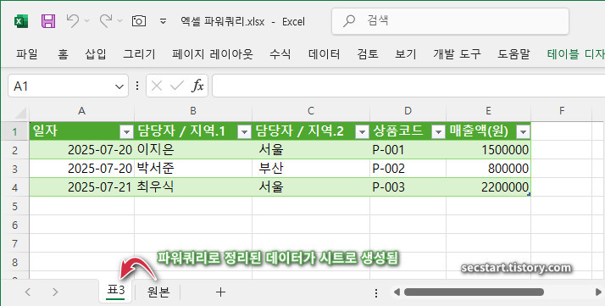Click the cell containing 부산
This screenshot has width=605, height=306.
311,169
